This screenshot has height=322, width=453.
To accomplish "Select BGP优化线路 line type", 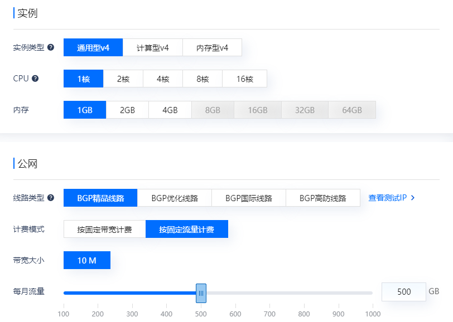I will [x=175, y=198].
